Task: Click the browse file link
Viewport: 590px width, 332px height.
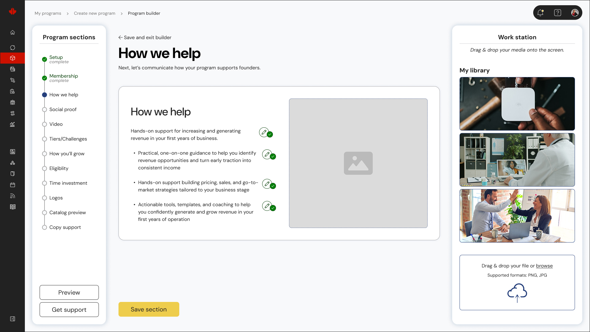Action: [x=544, y=266]
